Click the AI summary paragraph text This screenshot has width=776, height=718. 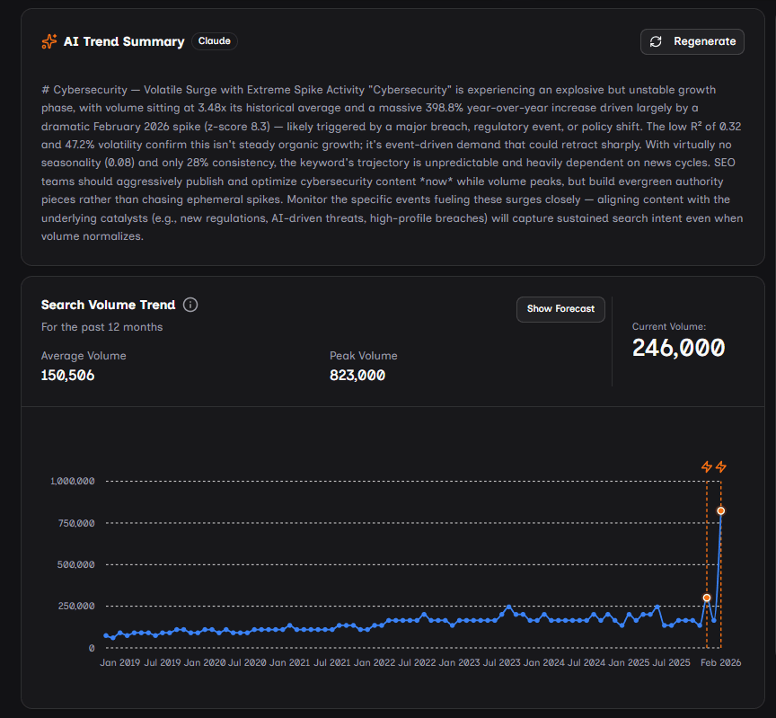392,163
